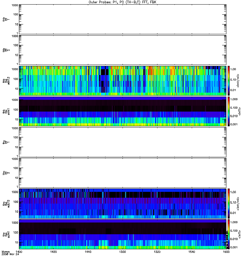Click the thc fbk edc12 spectrogram panel
Viewport: 245px width, 261px height.
click(x=122, y=204)
